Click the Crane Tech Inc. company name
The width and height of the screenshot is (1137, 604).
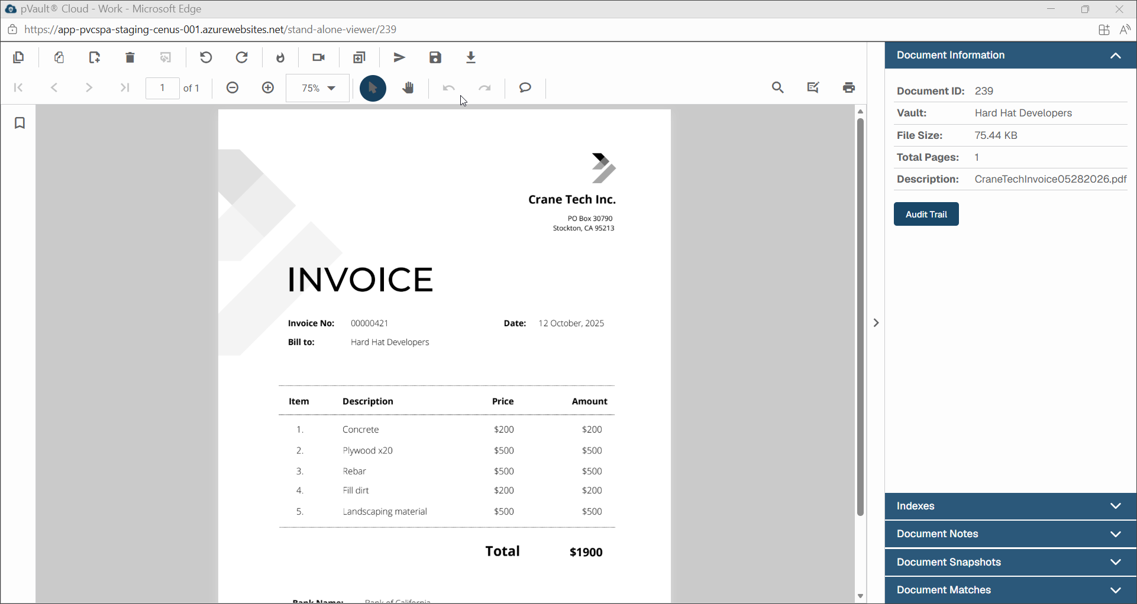click(x=572, y=200)
